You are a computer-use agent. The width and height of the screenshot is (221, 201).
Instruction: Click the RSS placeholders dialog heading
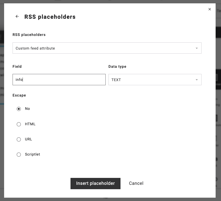pyautogui.click(x=50, y=17)
